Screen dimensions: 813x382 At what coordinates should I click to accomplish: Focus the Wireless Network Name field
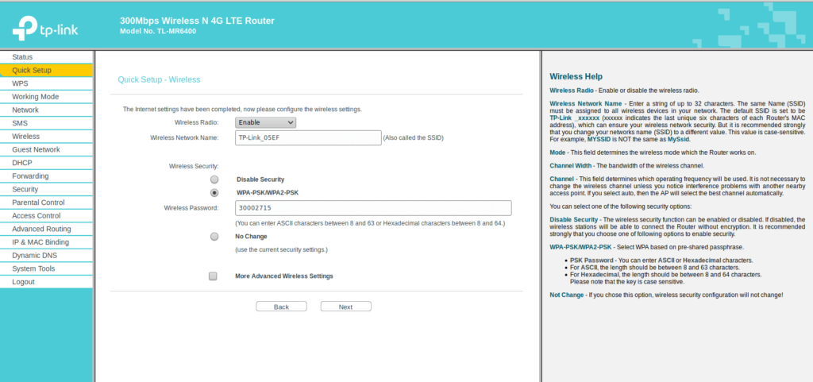308,137
